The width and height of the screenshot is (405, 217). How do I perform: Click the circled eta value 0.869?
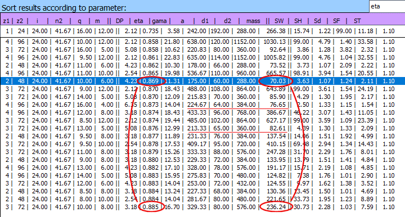pos(150,81)
